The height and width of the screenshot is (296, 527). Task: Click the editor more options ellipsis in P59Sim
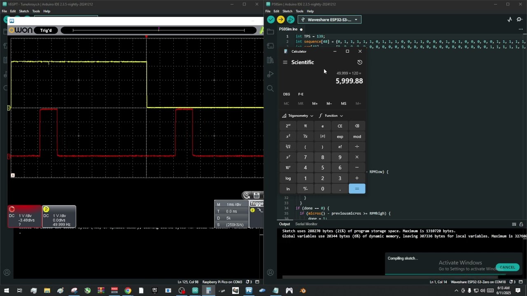[520, 29]
